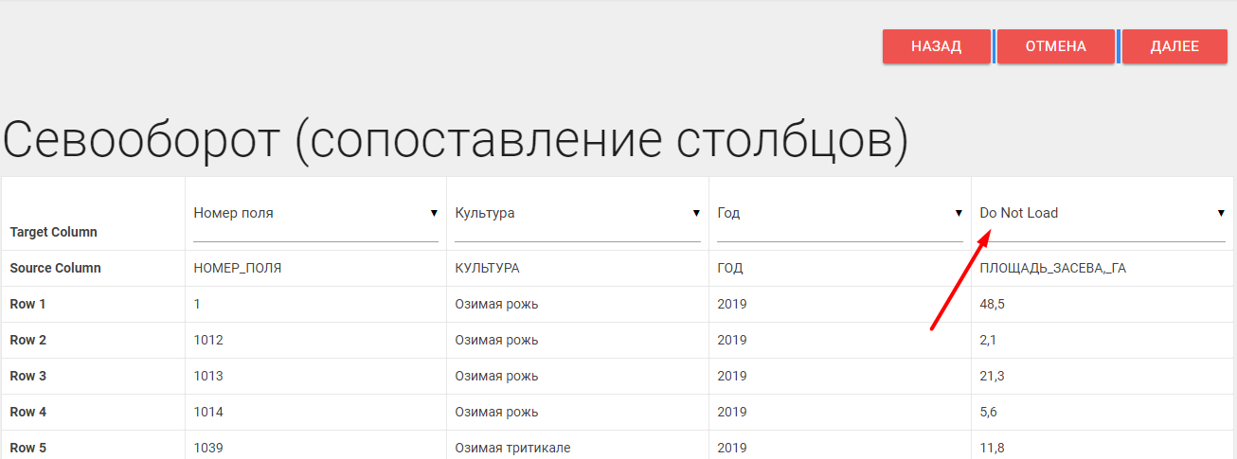Select the 48,5 area value cell
1237x459 pixels.
point(994,305)
